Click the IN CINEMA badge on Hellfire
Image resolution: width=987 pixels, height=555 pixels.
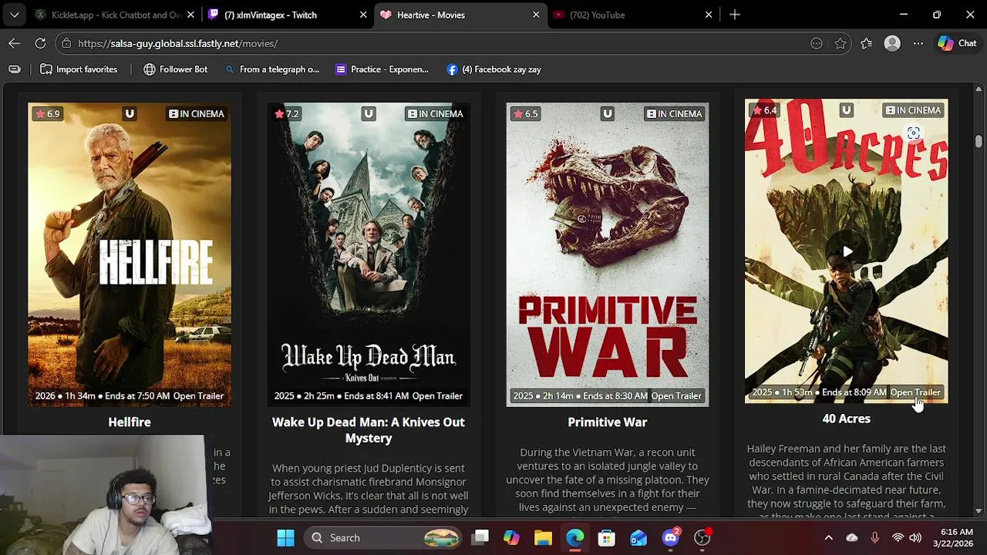click(197, 113)
